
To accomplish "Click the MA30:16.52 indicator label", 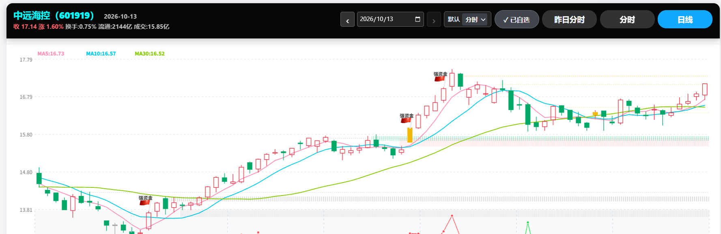I will 150,53.
